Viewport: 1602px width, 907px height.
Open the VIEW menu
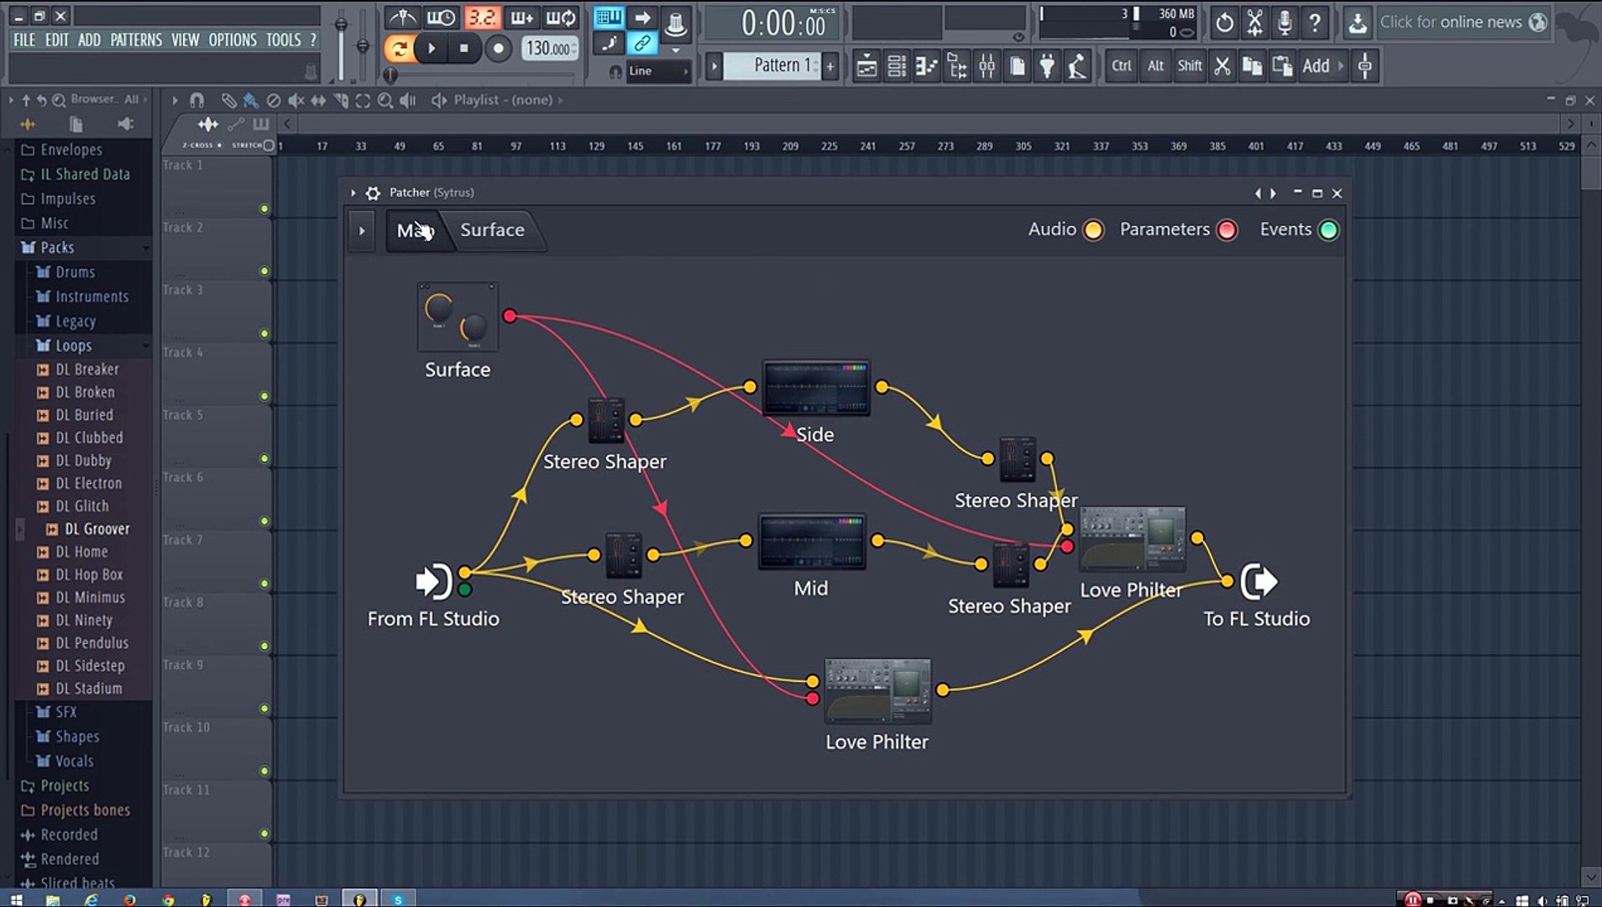tap(186, 40)
